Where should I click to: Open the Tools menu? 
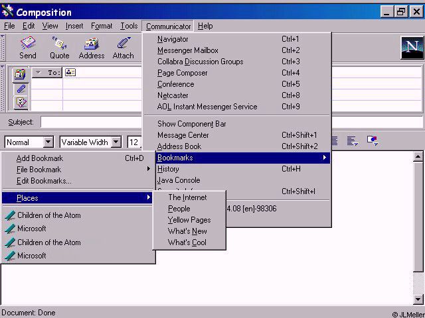[129, 26]
